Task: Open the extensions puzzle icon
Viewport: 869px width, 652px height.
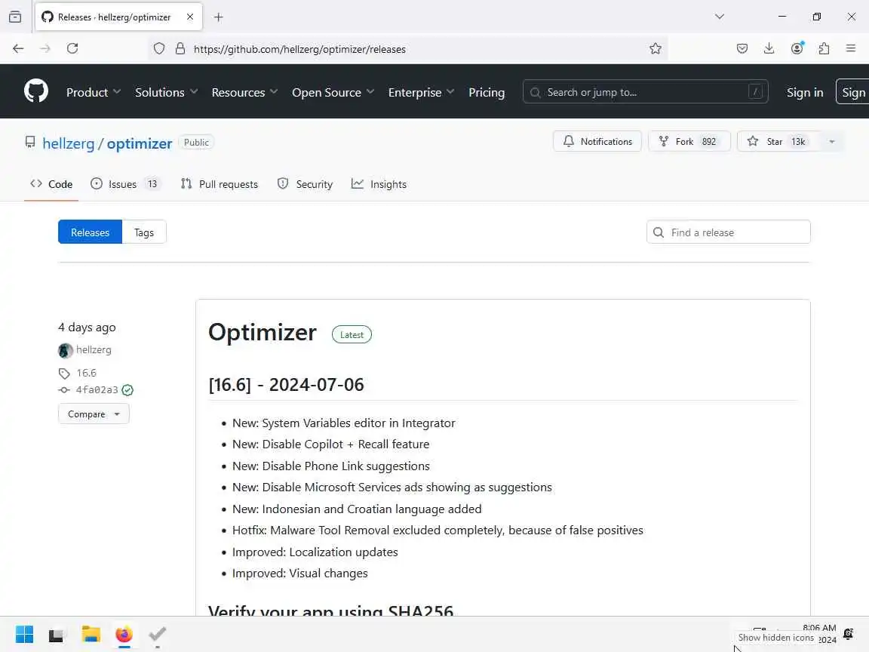Action: click(x=824, y=49)
